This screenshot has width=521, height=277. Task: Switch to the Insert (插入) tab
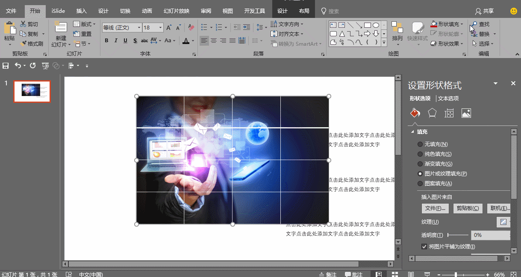click(x=81, y=11)
